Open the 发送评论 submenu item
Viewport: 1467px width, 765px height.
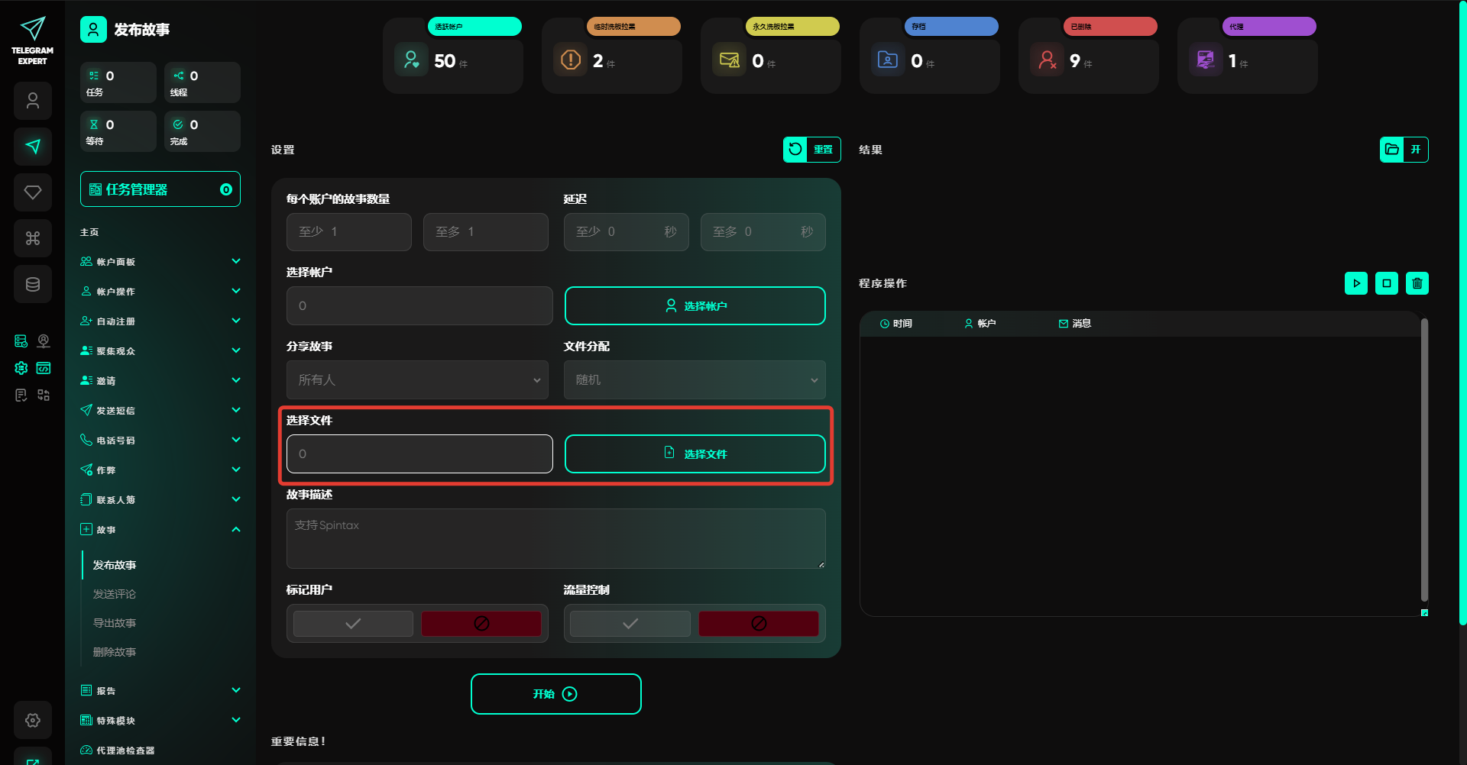115,594
